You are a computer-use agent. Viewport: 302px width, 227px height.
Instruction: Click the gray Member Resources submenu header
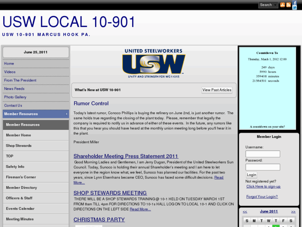pyautogui.click(x=36, y=125)
